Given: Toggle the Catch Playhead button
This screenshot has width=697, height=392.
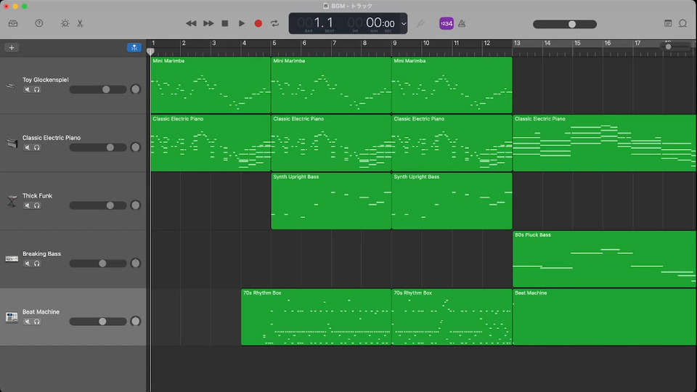Looking at the screenshot, I should click(134, 48).
